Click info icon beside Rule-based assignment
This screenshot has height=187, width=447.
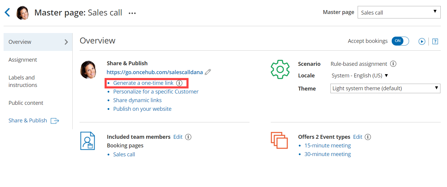click(394, 64)
